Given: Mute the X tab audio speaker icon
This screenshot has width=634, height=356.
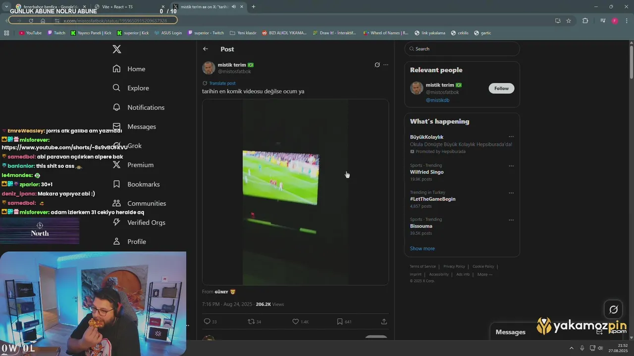Looking at the screenshot, I should coord(233,7).
